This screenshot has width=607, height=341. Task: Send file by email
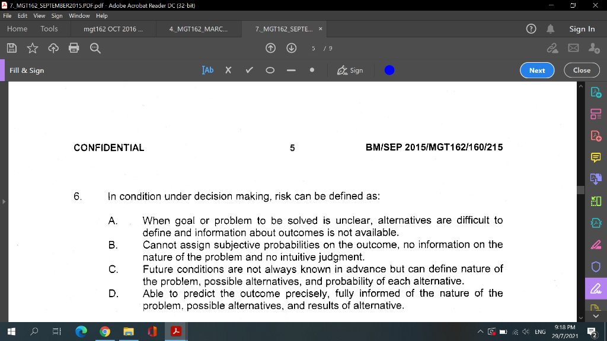tap(573, 48)
